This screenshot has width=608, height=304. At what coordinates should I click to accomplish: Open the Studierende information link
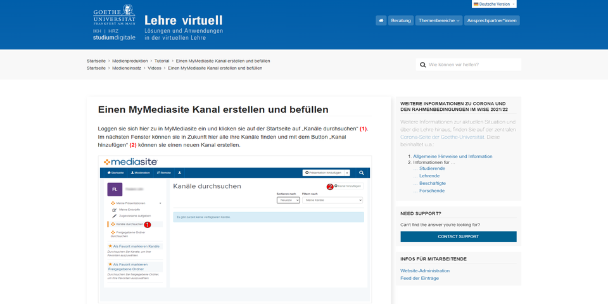click(x=432, y=168)
